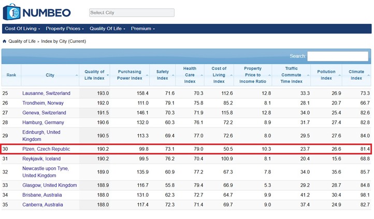Click the home icon in breadcrumb
The image size is (374, 219).
[x=5, y=41]
